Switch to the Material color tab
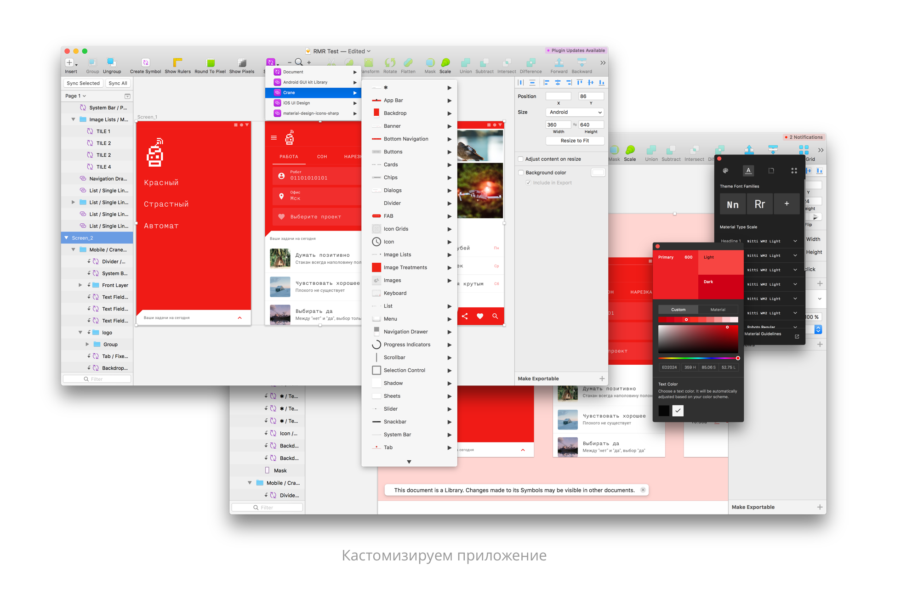The image size is (901, 605). [718, 310]
